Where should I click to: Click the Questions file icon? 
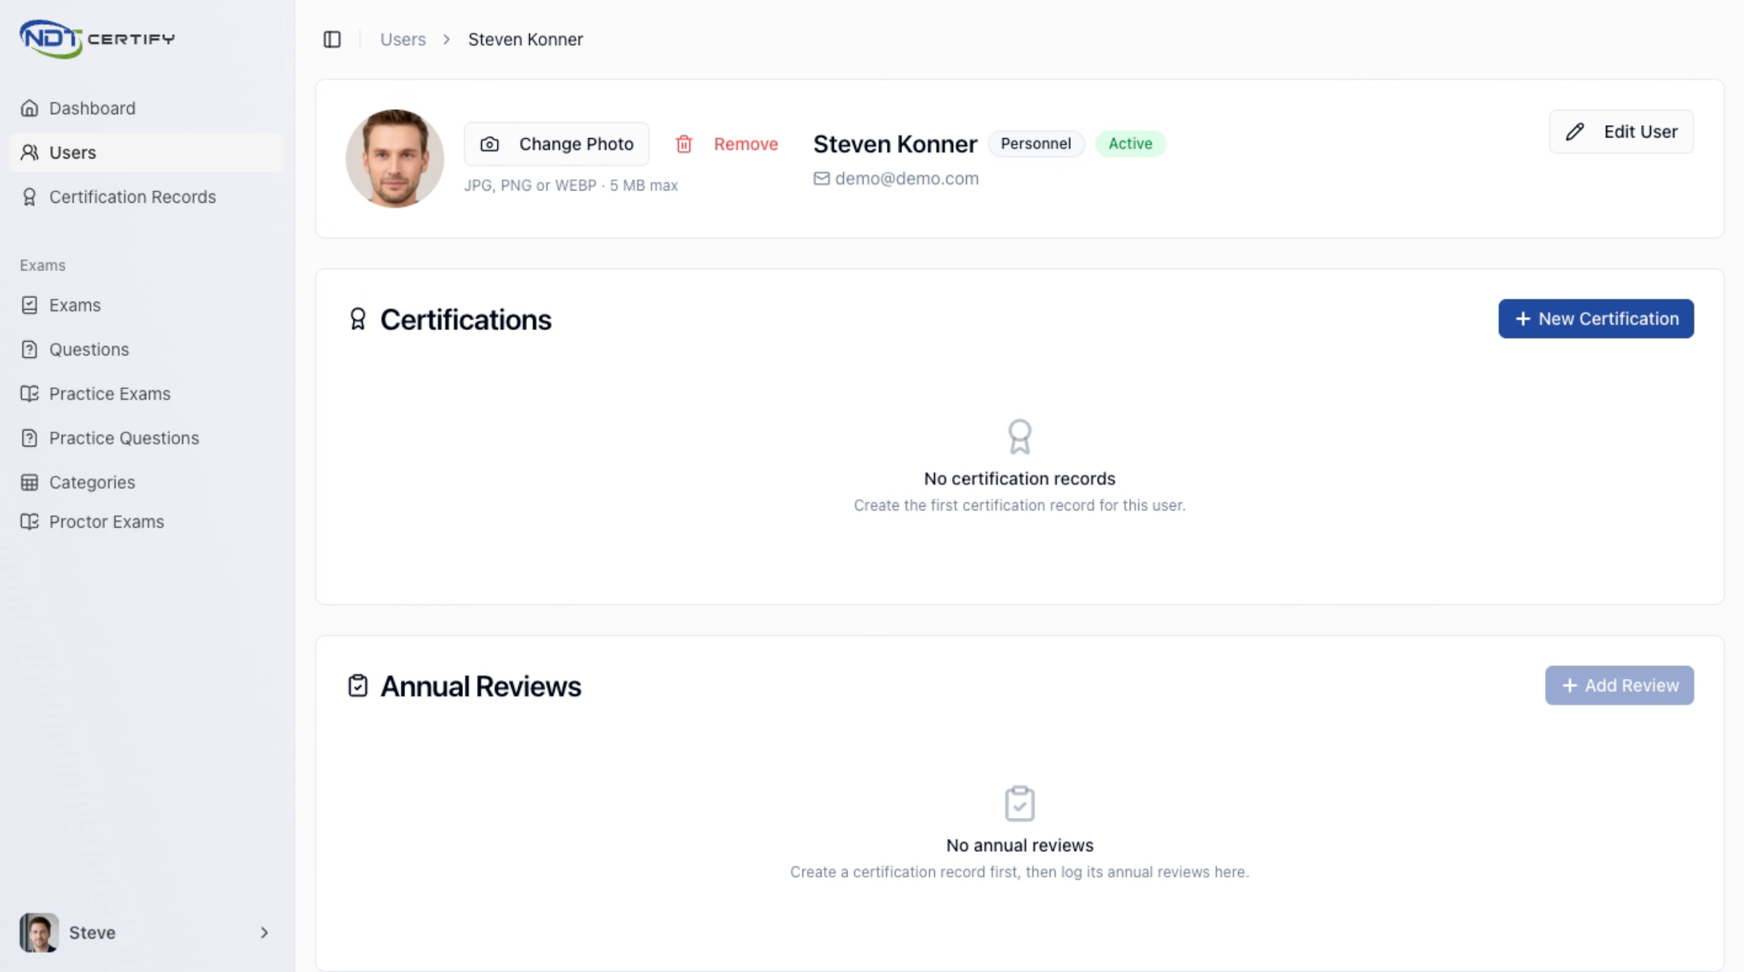29,350
